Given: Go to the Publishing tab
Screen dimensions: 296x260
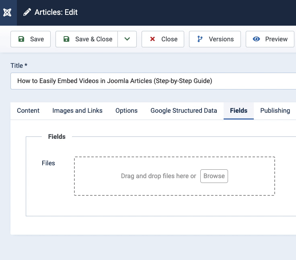Looking at the screenshot, I should (x=275, y=111).
